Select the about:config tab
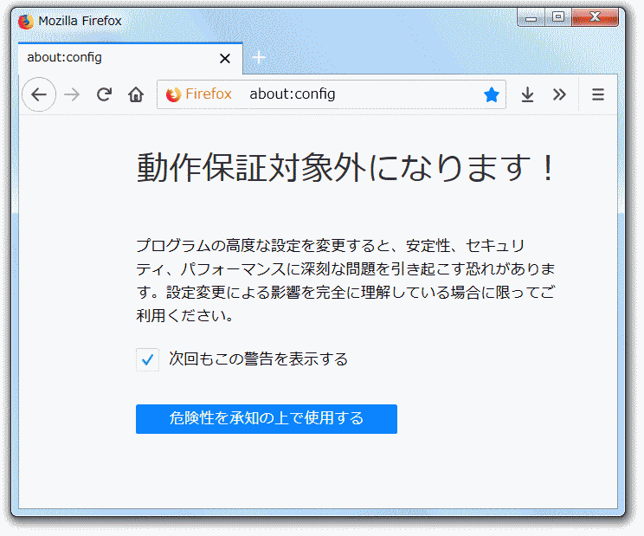The width and height of the screenshot is (644, 536). (131, 58)
